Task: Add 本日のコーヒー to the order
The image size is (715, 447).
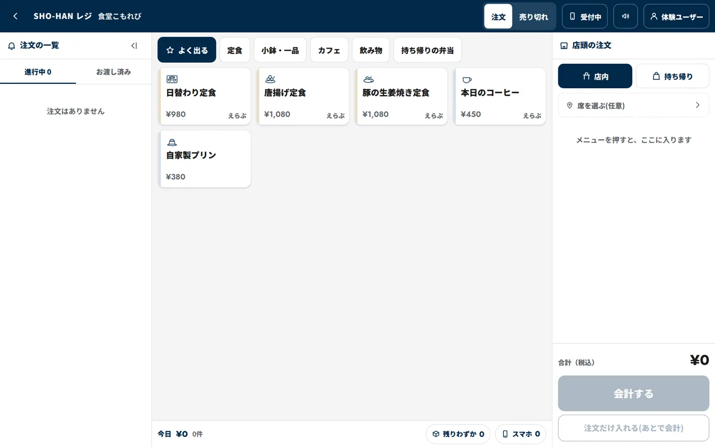Action: [499, 96]
